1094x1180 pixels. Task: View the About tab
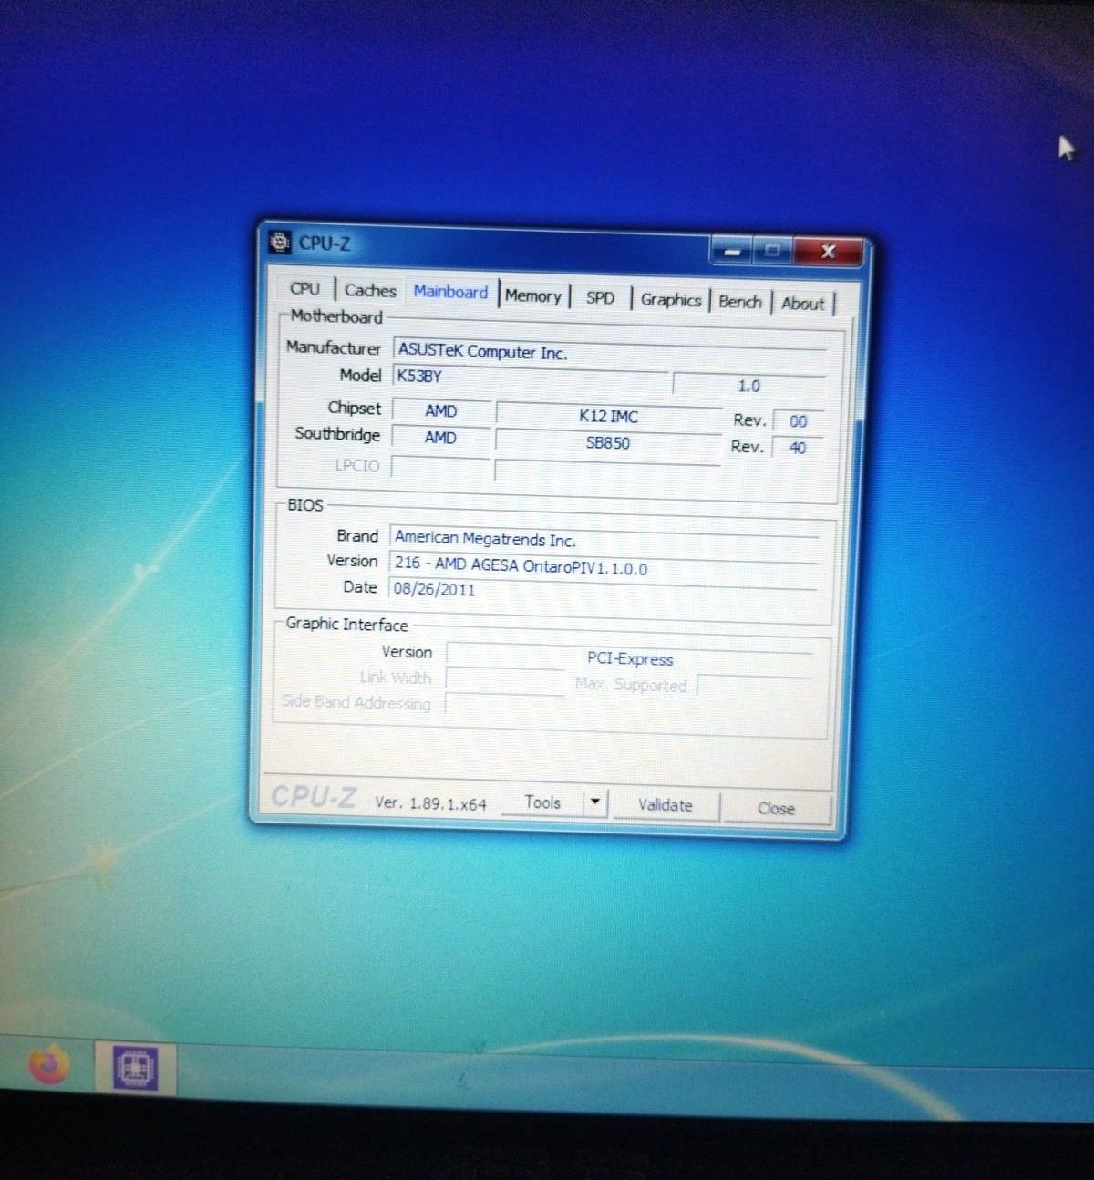[x=802, y=304]
